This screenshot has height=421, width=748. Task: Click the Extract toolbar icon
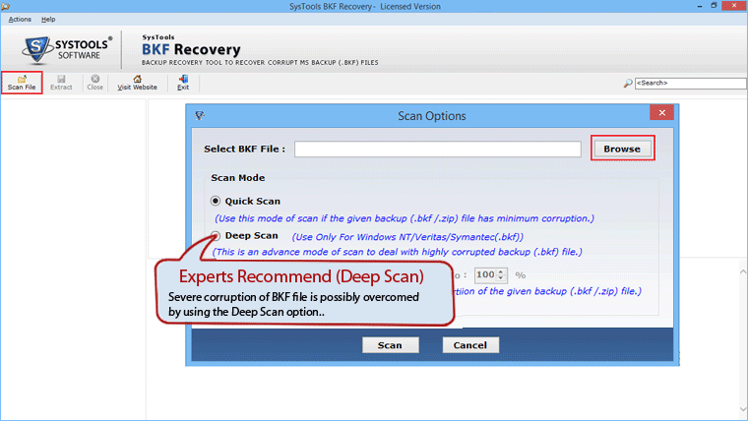click(61, 83)
